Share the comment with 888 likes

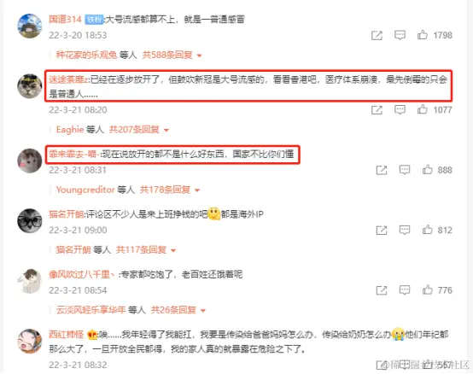[x=382, y=170]
